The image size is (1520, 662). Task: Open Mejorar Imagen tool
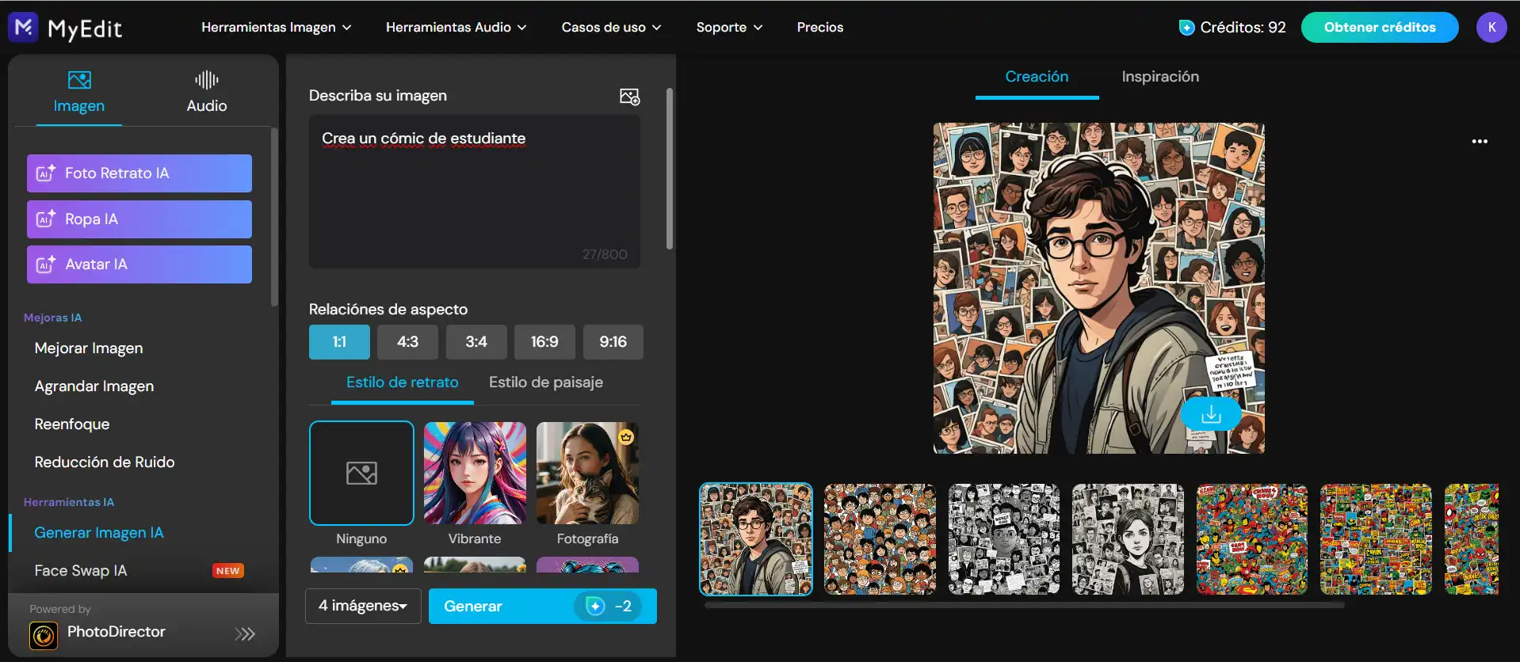pyautogui.click(x=89, y=348)
